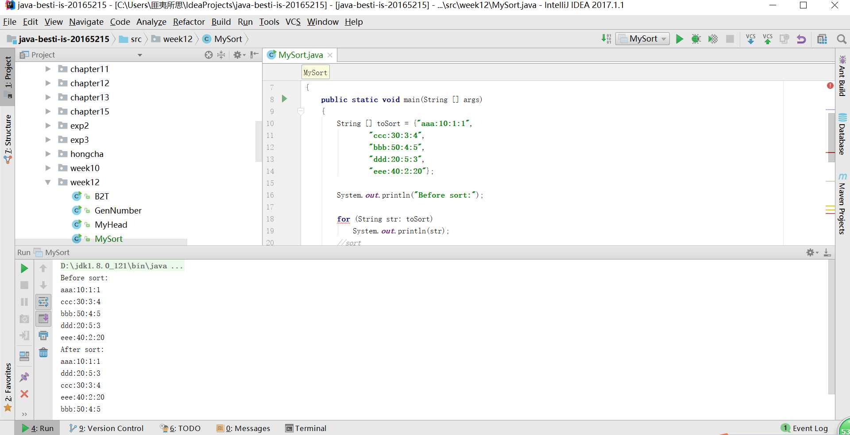Expand chapter11 folder
Viewport: 850px width, 435px height.
[48, 69]
